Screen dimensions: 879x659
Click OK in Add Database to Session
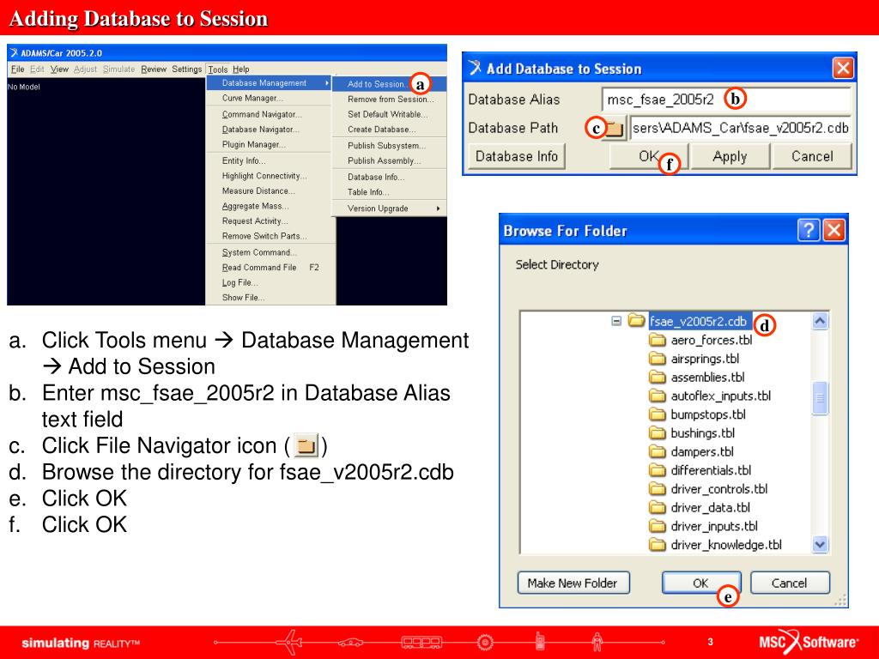click(x=649, y=156)
